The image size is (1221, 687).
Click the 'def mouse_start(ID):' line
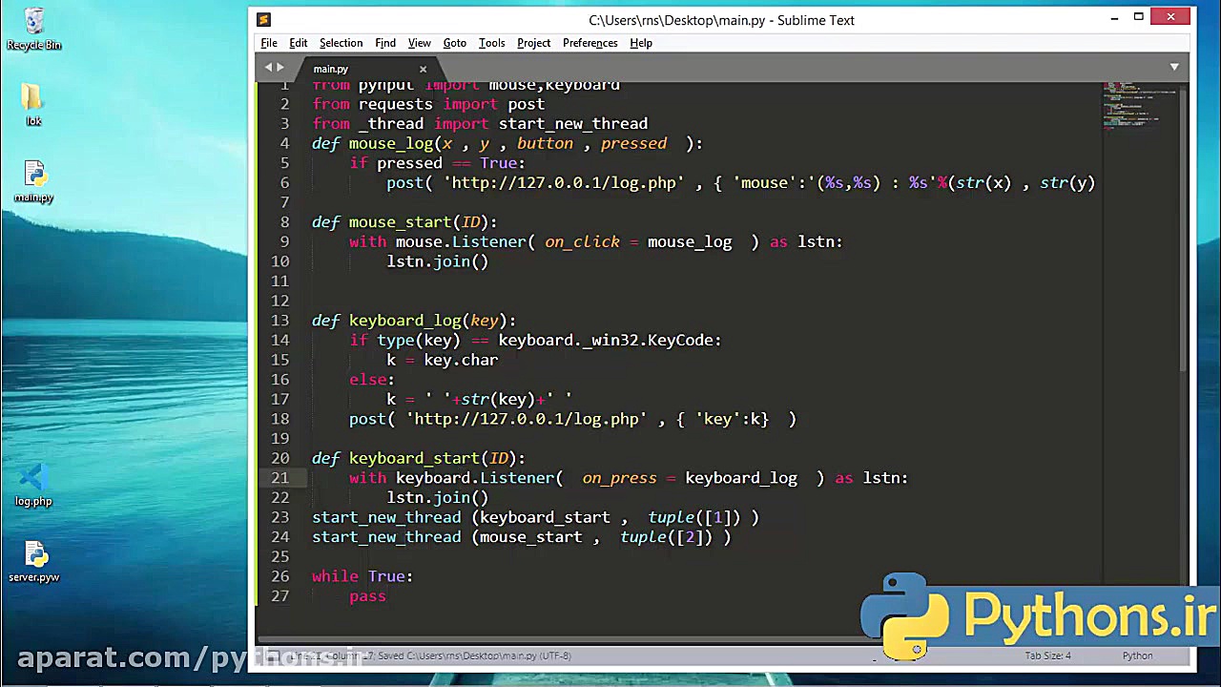click(x=404, y=222)
